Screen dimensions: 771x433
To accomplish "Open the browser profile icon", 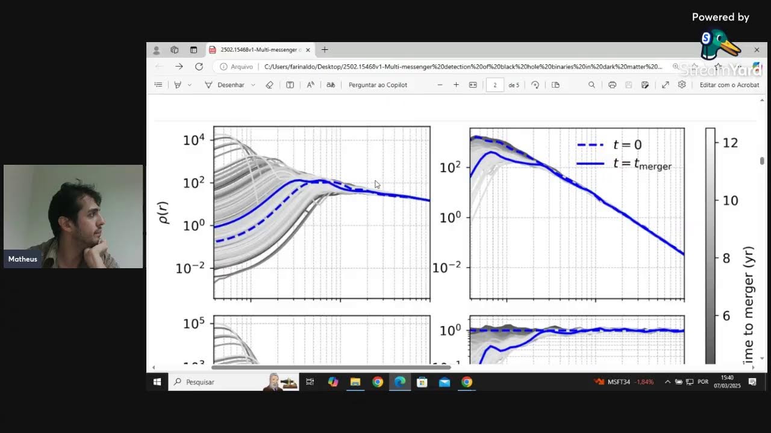I will (x=156, y=50).
